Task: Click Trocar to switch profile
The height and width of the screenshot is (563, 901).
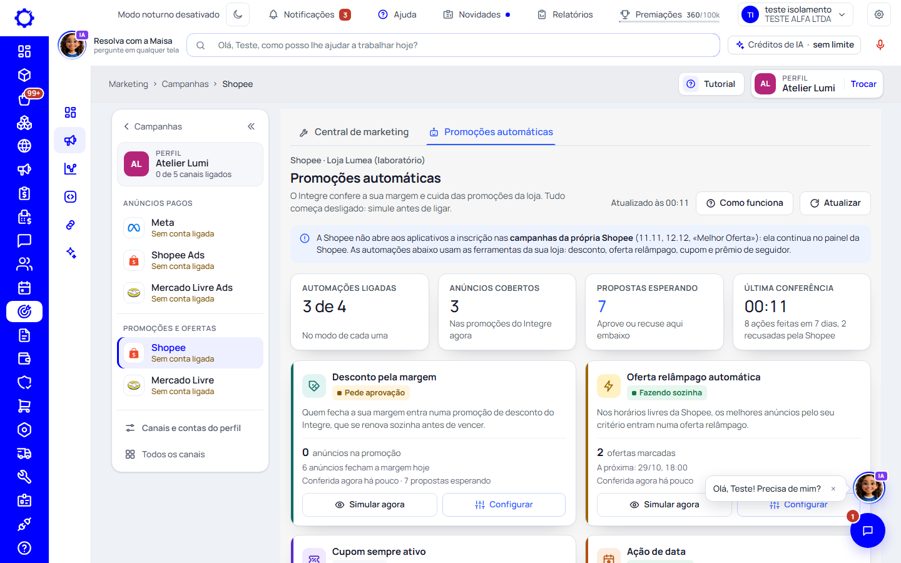Action: click(863, 84)
